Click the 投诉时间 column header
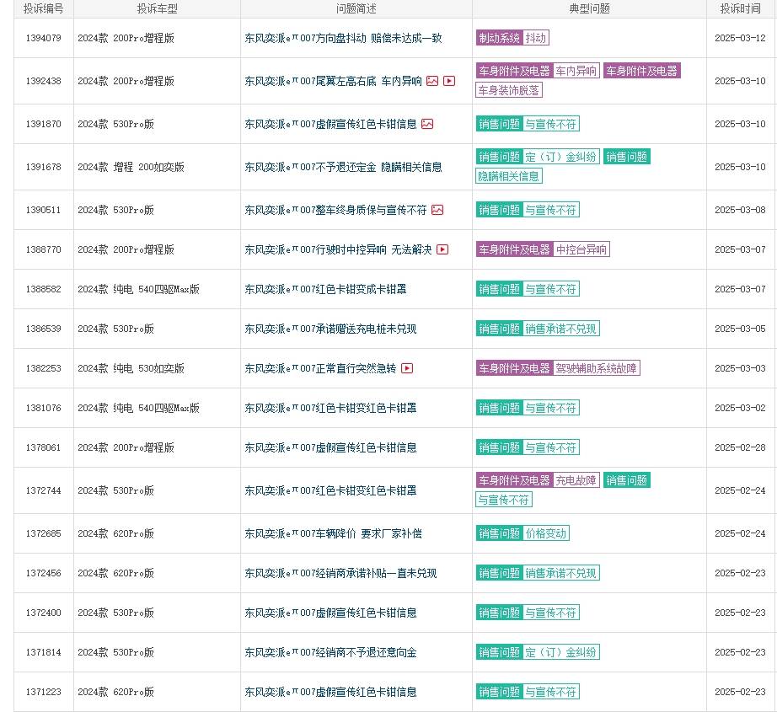The height and width of the screenshot is (712, 777). 740,8
